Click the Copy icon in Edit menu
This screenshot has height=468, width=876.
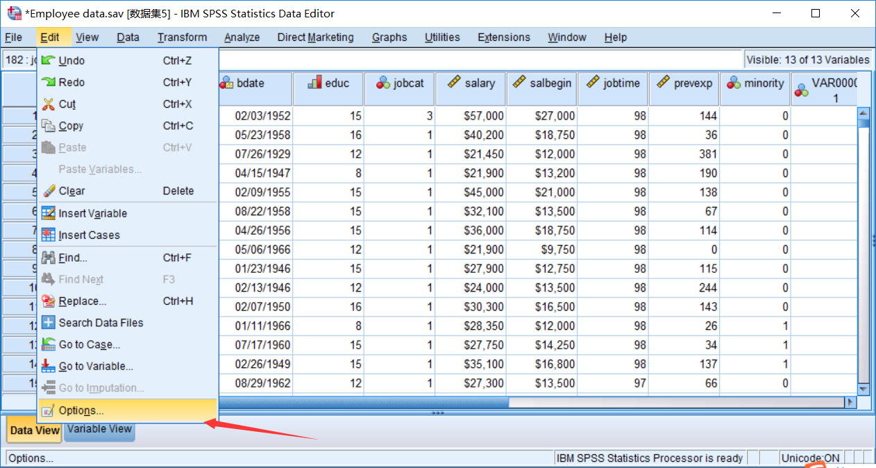tap(48, 126)
